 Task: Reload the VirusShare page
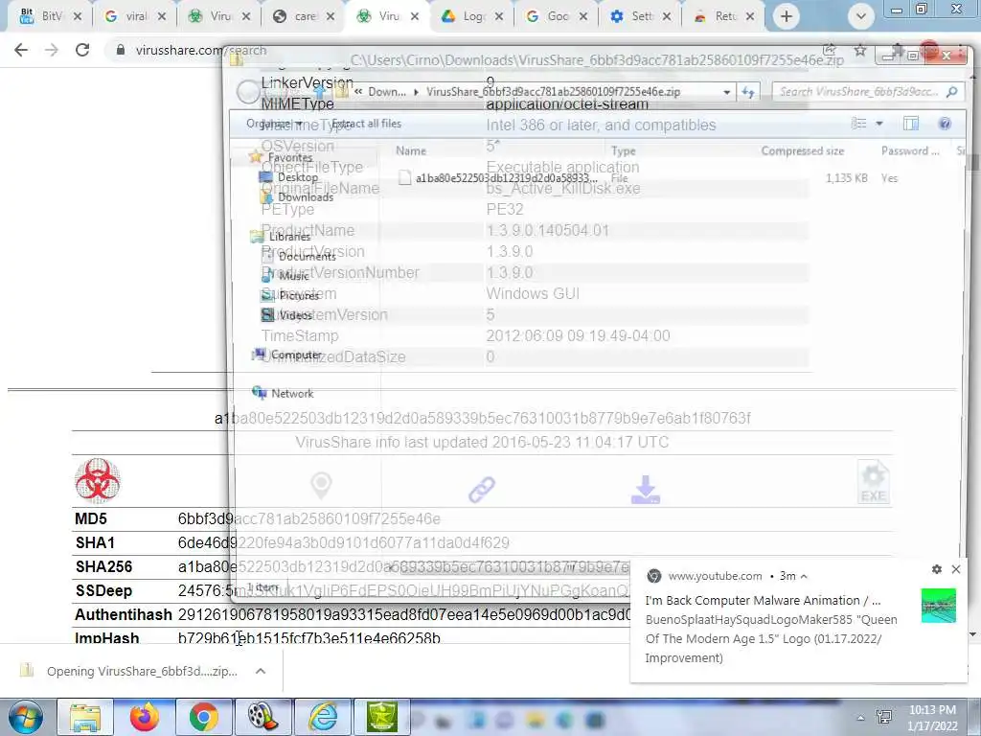(x=82, y=50)
